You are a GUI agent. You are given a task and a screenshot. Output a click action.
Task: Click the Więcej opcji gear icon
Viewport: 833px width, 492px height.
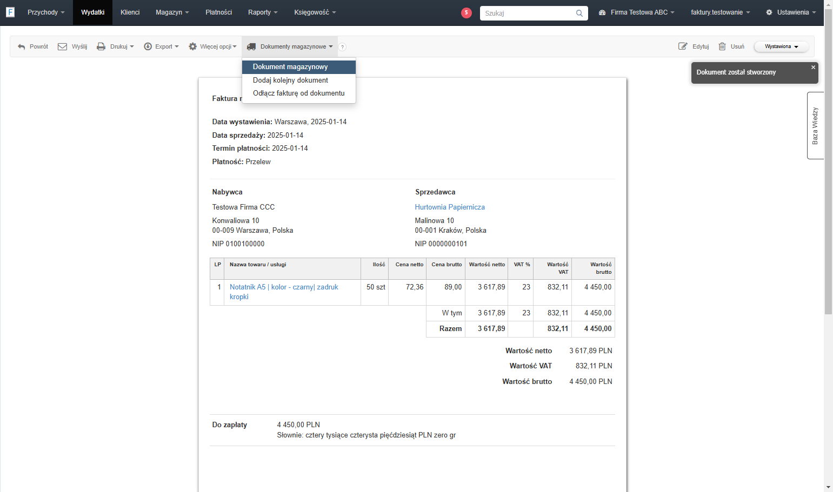point(192,46)
